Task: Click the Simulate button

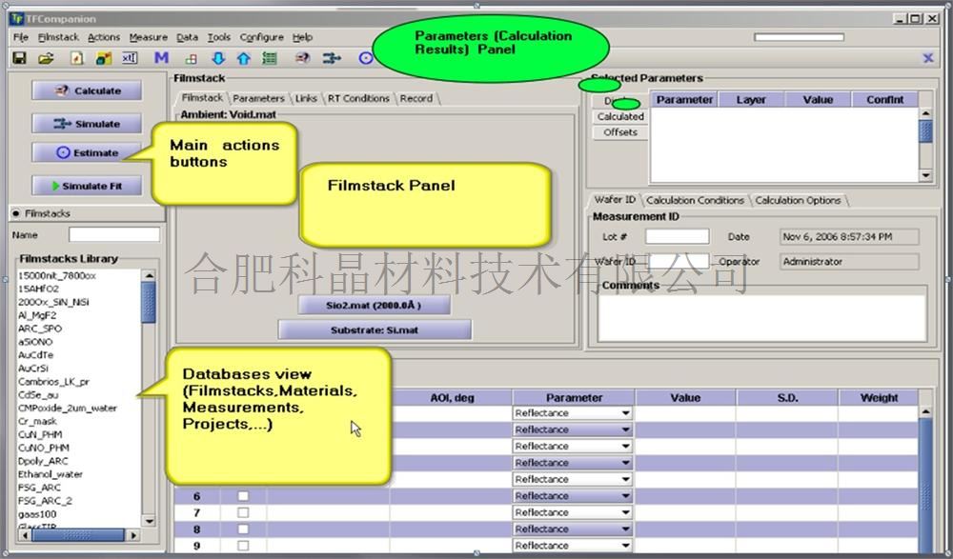Action: pos(87,124)
